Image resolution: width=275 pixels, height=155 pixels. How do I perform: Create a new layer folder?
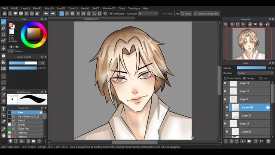coord(249,141)
